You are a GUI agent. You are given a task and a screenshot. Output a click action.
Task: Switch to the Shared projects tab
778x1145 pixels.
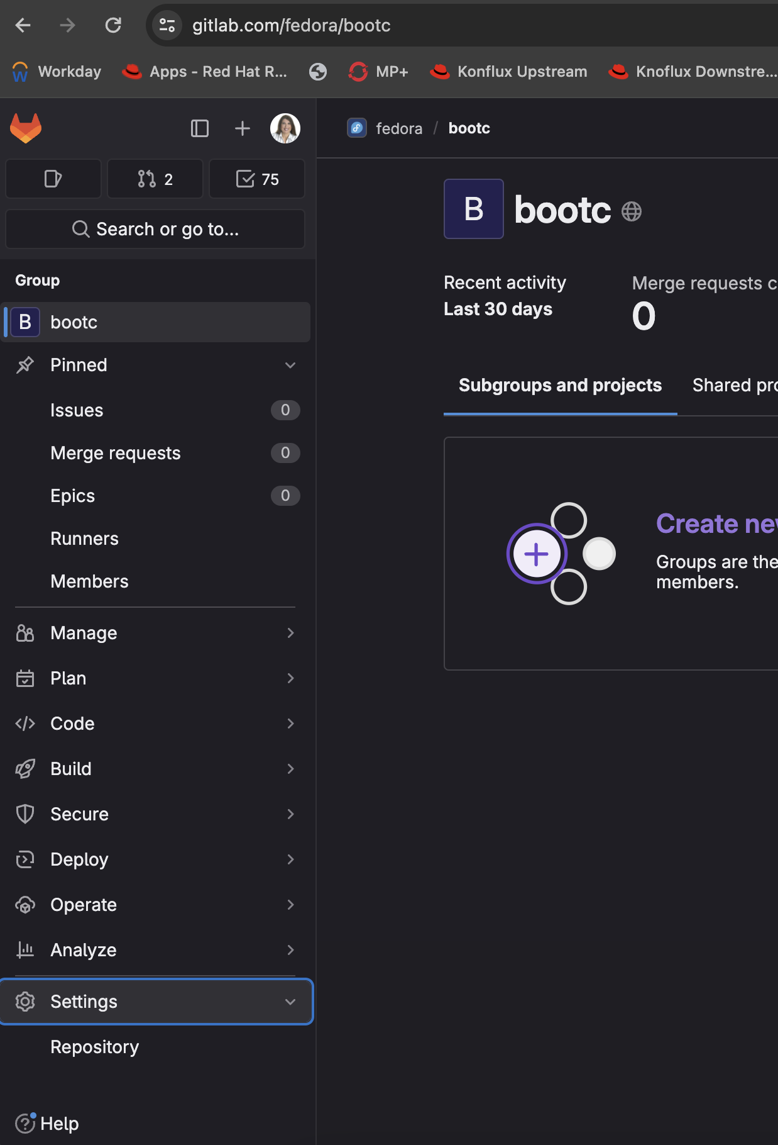pyautogui.click(x=735, y=385)
